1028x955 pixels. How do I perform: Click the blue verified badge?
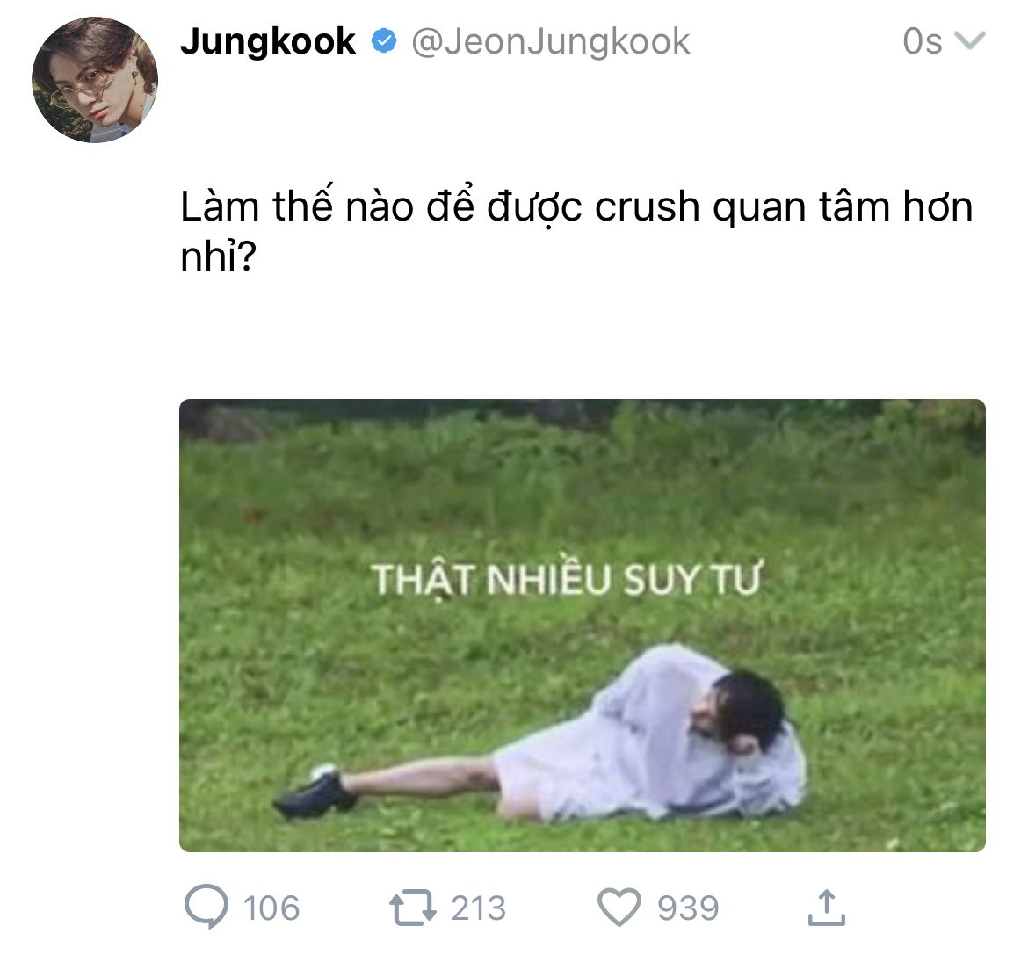coord(384,41)
